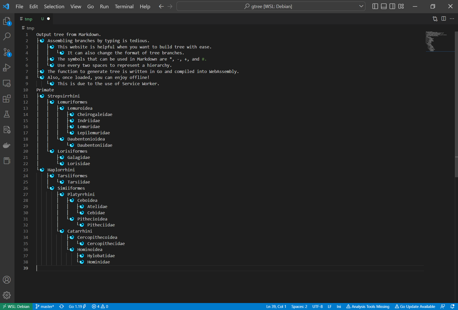Screen dimensions: 458x310
Task: Click the WSL: Debian remote indicator
Action: coord(16,307)
